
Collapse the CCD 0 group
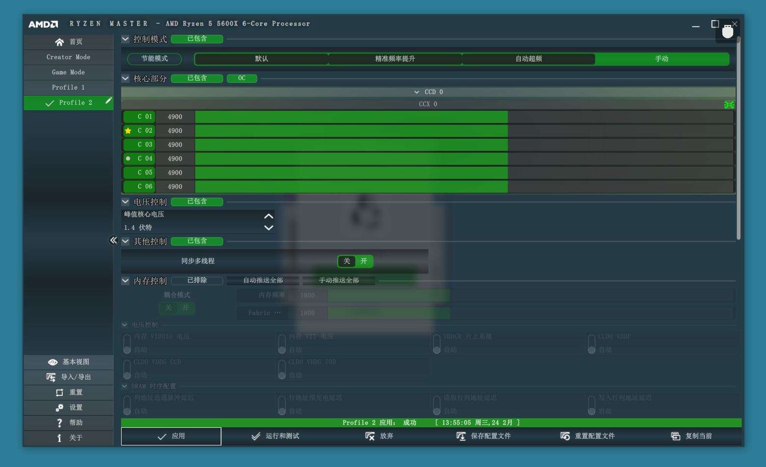417,92
